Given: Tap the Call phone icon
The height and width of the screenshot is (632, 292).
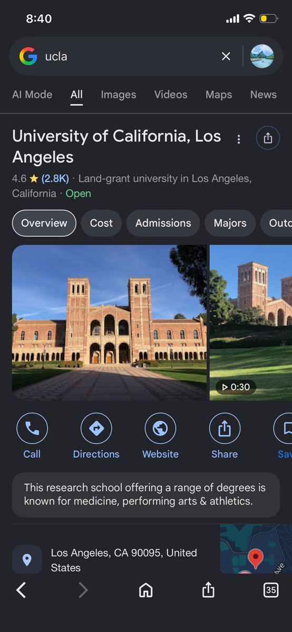Looking at the screenshot, I should (x=32, y=429).
